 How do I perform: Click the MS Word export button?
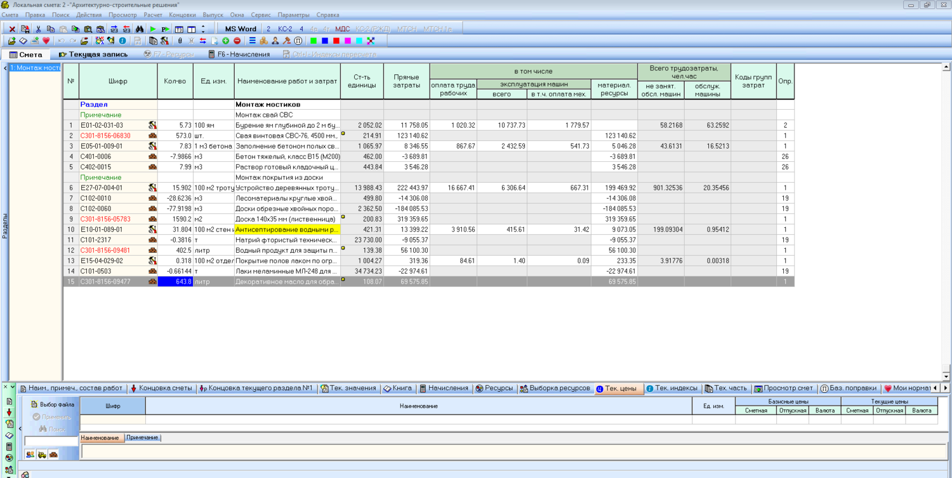coord(241,29)
